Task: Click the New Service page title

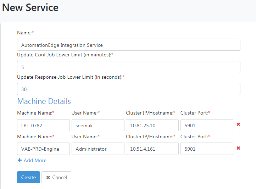Action: click(30, 7)
